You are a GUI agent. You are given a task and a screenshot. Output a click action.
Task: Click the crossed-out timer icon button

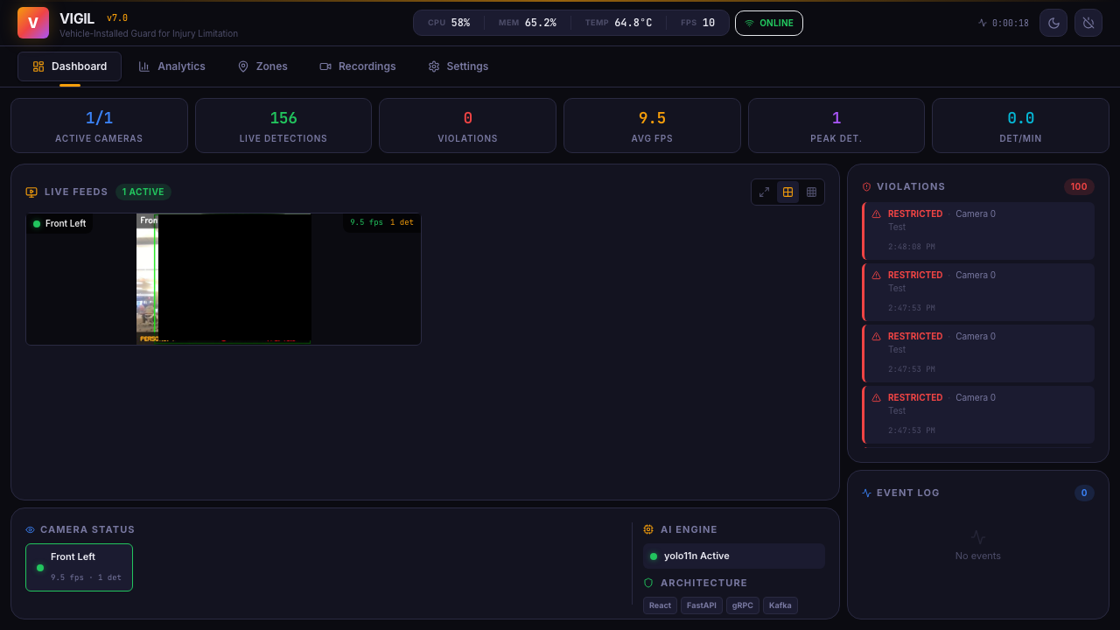[x=1088, y=23]
